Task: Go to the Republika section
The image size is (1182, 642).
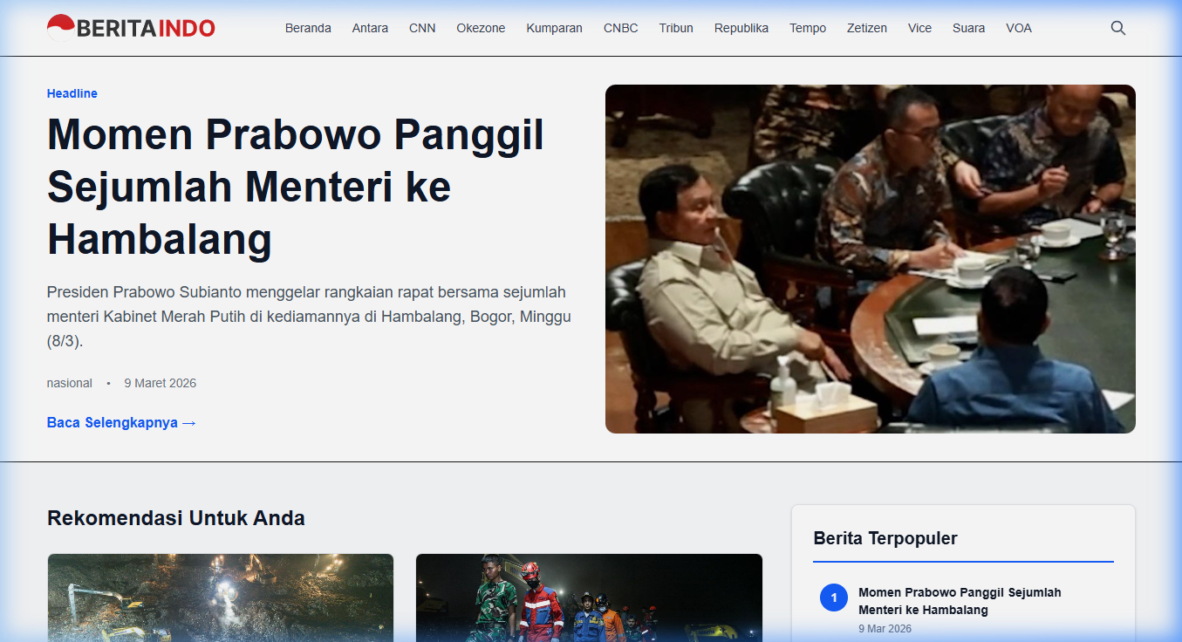Action: click(741, 28)
